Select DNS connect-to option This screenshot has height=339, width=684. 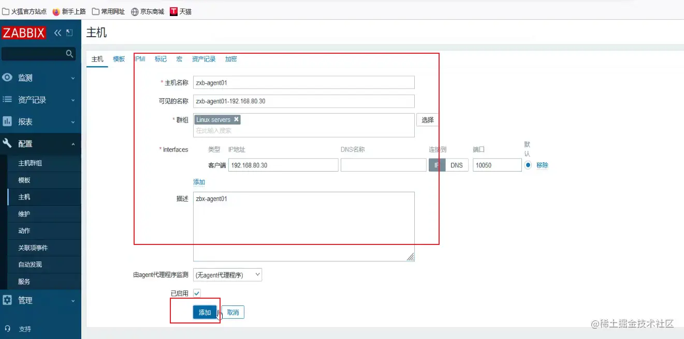tap(456, 165)
